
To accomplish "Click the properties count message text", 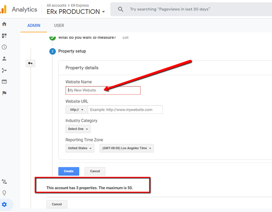I will (x=89, y=188).
